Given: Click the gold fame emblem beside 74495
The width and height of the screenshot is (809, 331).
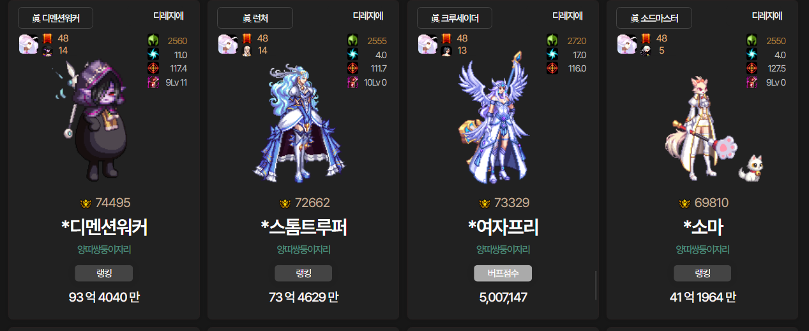Looking at the screenshot, I should pos(86,203).
